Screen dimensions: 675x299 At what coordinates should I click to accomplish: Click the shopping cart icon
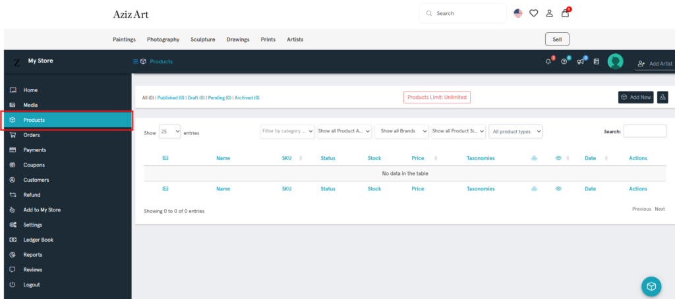pos(565,13)
